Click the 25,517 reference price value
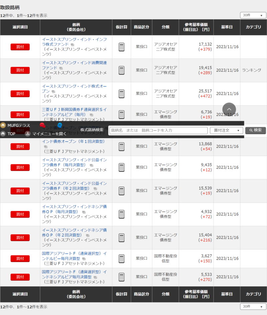This screenshot has height=315, width=267. 205,91
